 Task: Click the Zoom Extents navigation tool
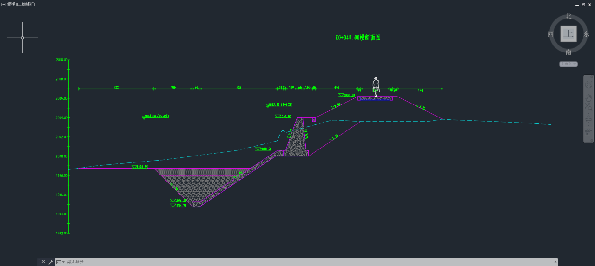588,107
